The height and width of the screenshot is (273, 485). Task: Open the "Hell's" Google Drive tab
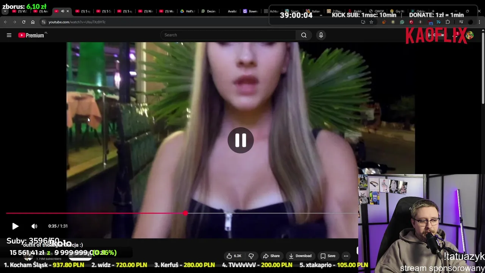188,11
